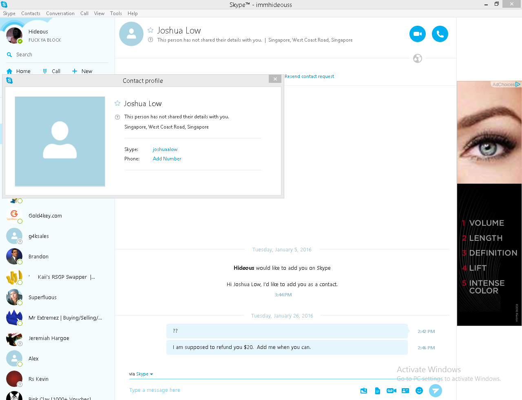Click the send contacts icon
This screenshot has width=522, height=400.
pos(405,391)
